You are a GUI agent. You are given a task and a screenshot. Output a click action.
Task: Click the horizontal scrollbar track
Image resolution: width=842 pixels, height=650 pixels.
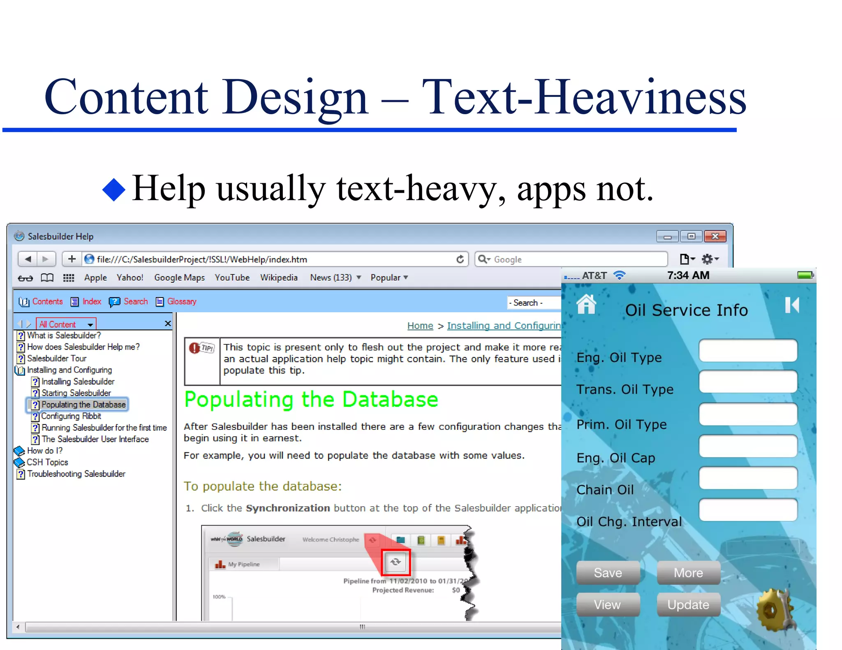pyautogui.click(x=293, y=627)
